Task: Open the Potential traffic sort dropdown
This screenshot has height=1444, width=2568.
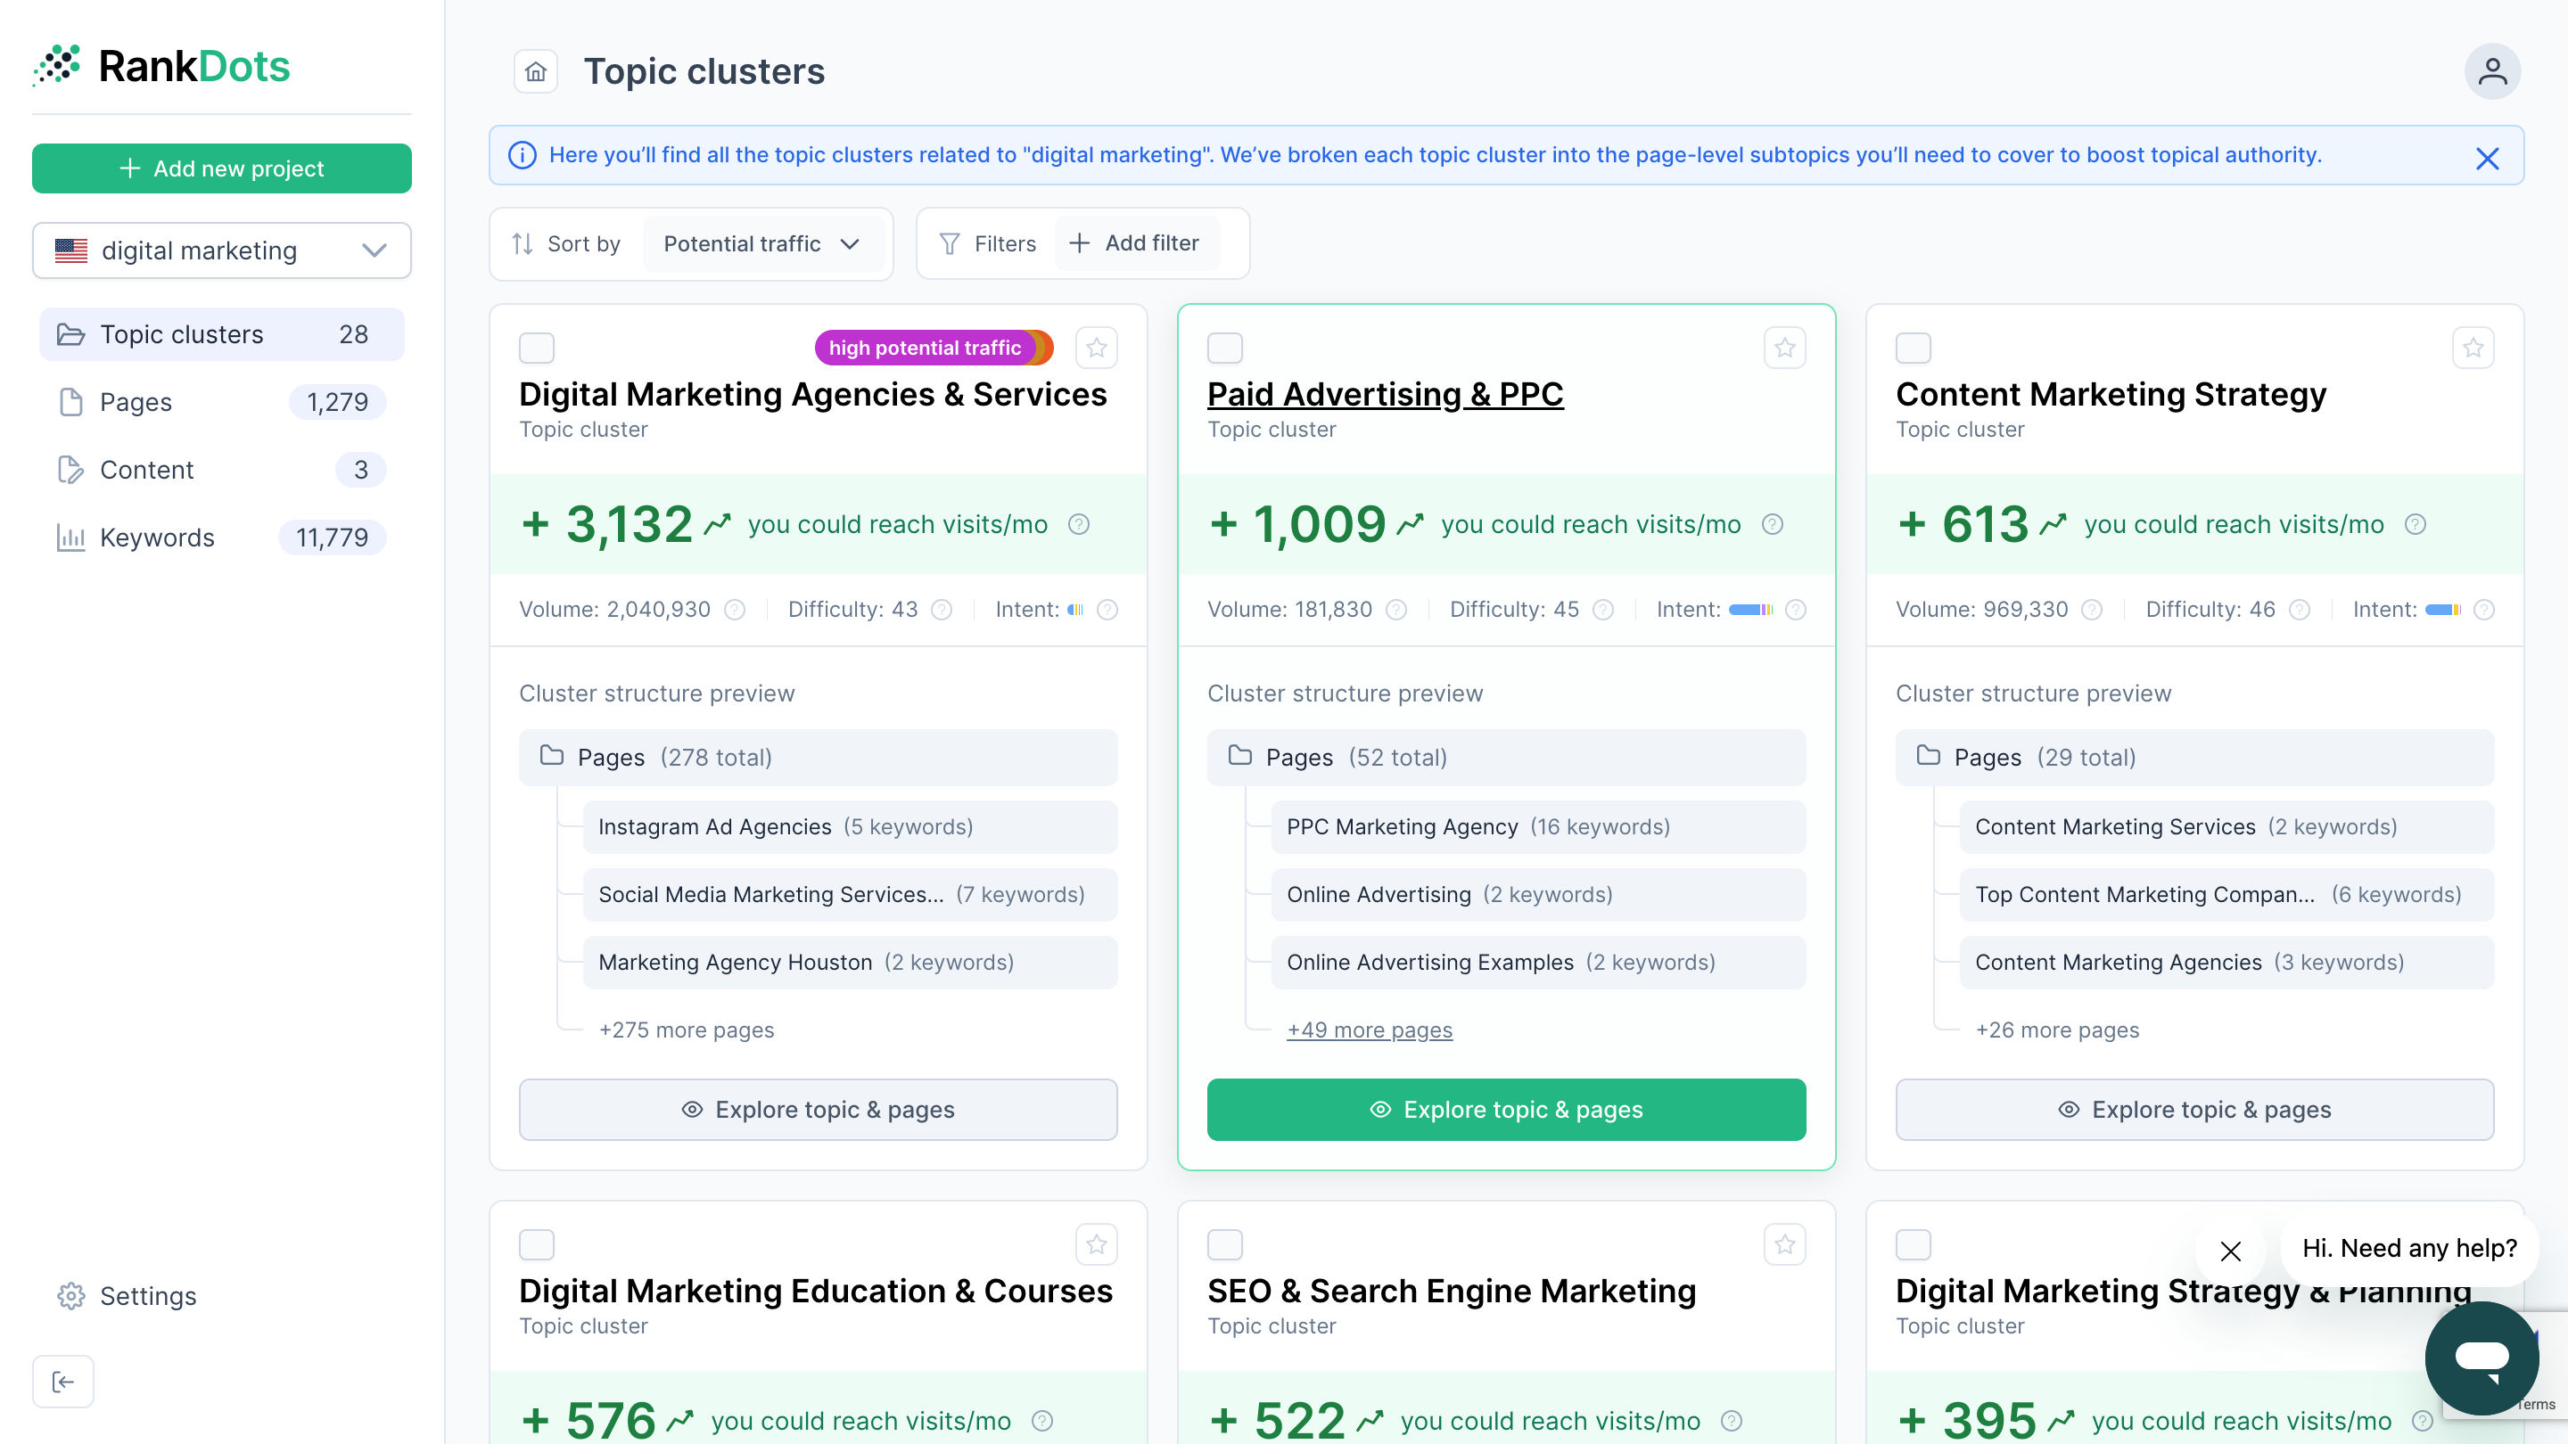Action: click(x=761, y=244)
